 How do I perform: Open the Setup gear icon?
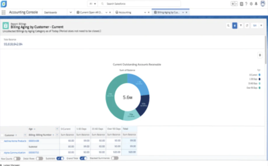click(x=251, y=4)
